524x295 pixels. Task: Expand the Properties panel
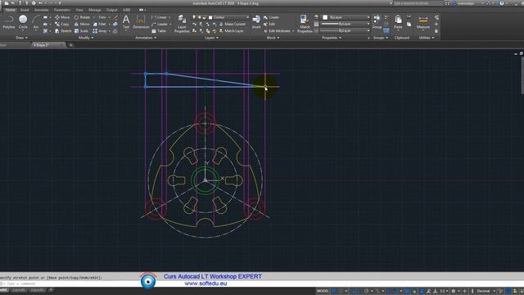coord(332,38)
